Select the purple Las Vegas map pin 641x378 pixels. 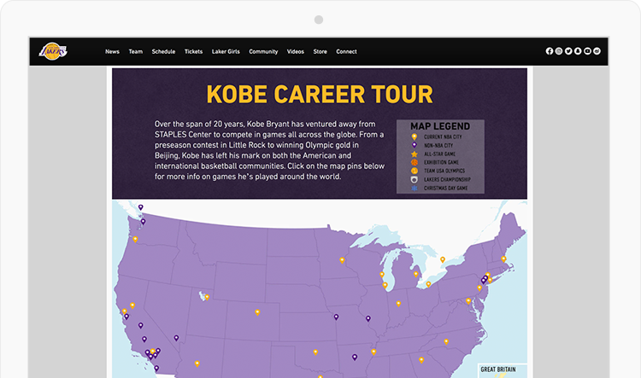176,338
